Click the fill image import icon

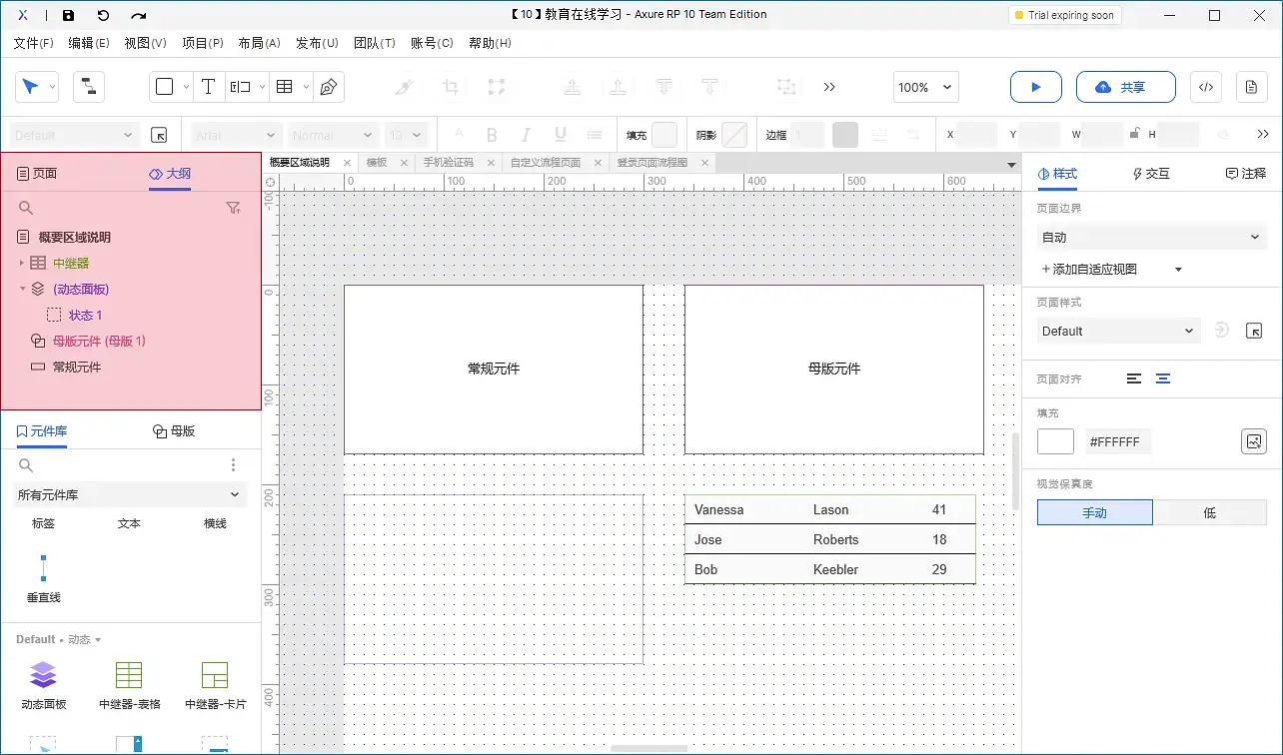(1253, 441)
